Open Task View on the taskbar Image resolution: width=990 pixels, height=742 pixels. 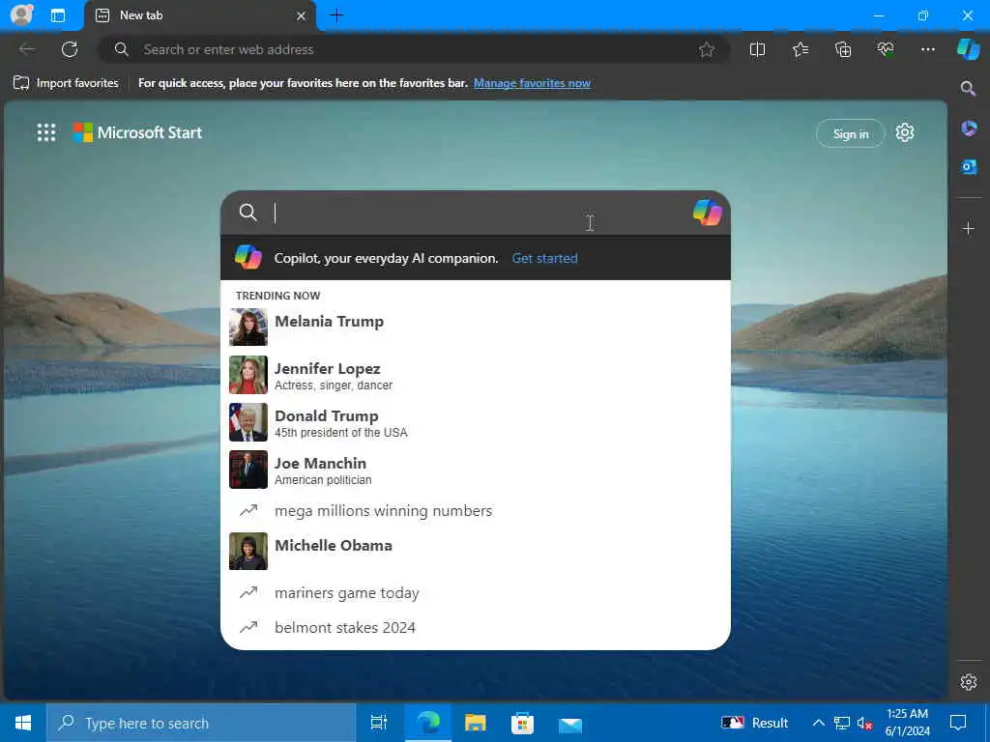(x=378, y=723)
